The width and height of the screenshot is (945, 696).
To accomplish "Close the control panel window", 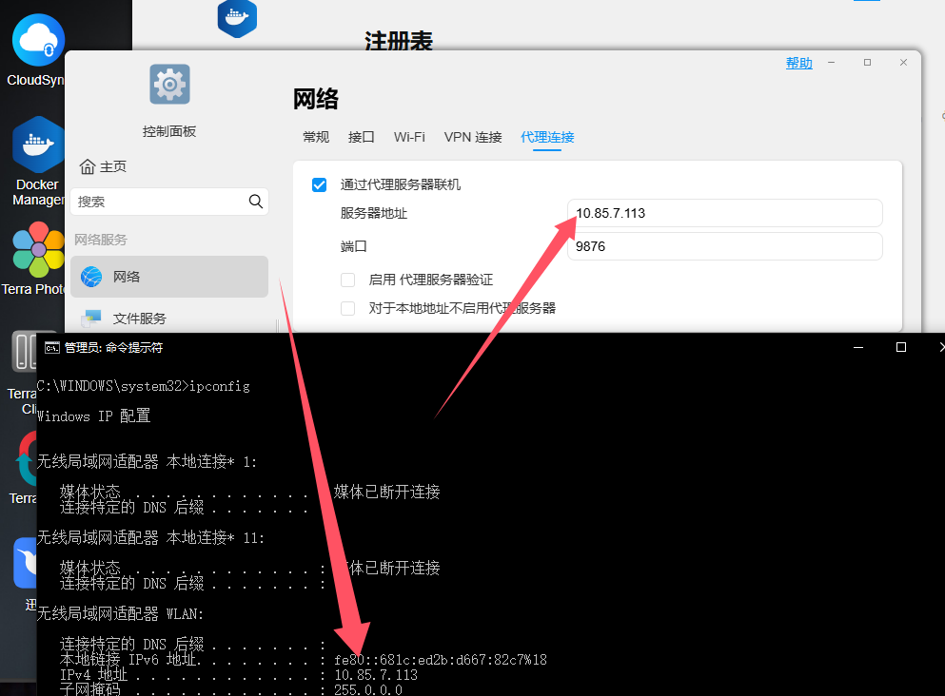I will 903,63.
